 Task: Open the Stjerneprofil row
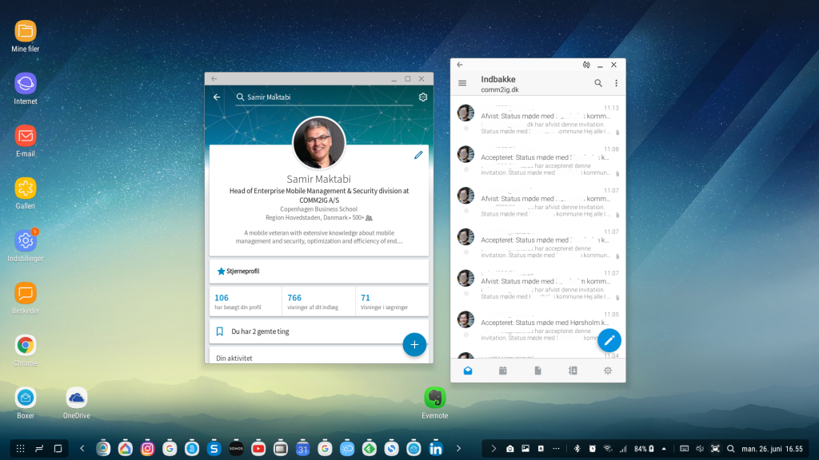pyautogui.click(x=318, y=272)
